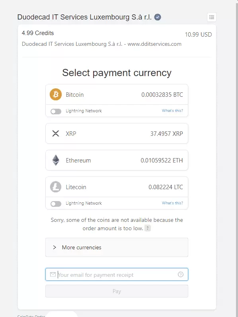The width and height of the screenshot is (238, 317).
Task: Click the verified merchant badge icon
Action: click(x=158, y=17)
